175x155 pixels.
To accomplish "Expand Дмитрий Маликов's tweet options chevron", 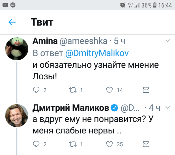I will pyautogui.click(x=168, y=107).
